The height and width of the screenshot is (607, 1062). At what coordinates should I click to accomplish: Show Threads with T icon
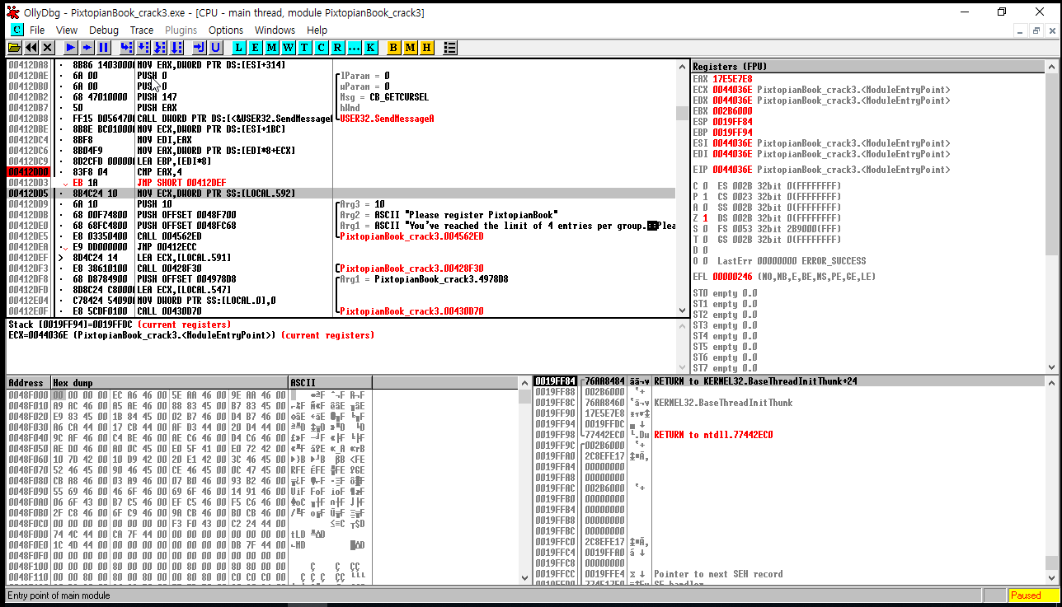point(305,48)
